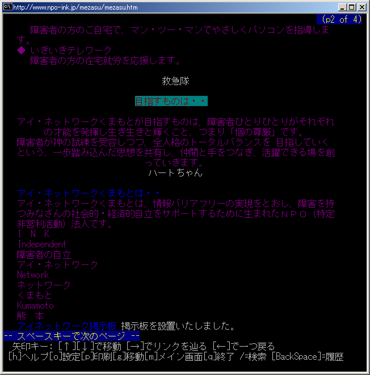Click the word Independent
The width and height of the screenshot is (370, 375).
(x=42, y=244)
